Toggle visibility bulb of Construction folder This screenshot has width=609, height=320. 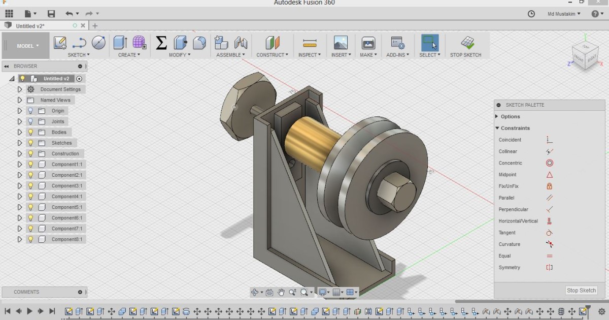click(30, 153)
